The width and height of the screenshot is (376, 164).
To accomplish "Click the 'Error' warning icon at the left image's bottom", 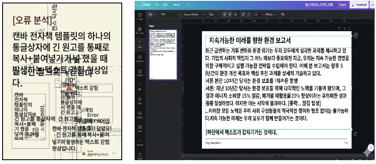I will [x=84, y=153].
